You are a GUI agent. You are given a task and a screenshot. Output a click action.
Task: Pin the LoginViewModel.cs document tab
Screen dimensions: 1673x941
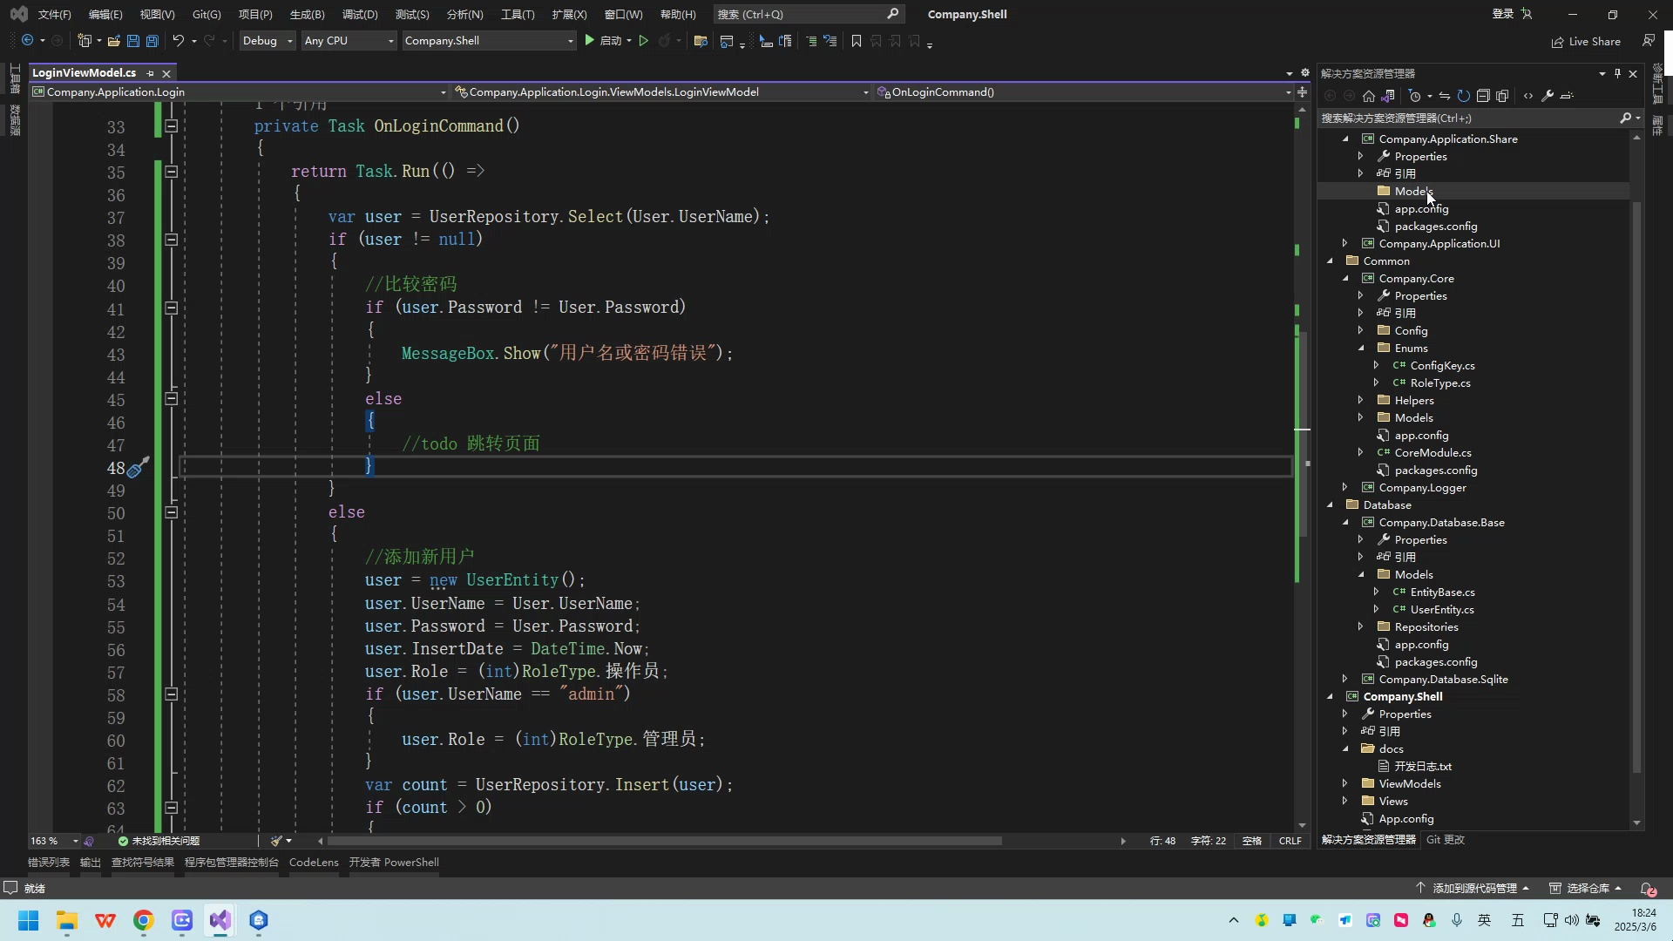(150, 73)
